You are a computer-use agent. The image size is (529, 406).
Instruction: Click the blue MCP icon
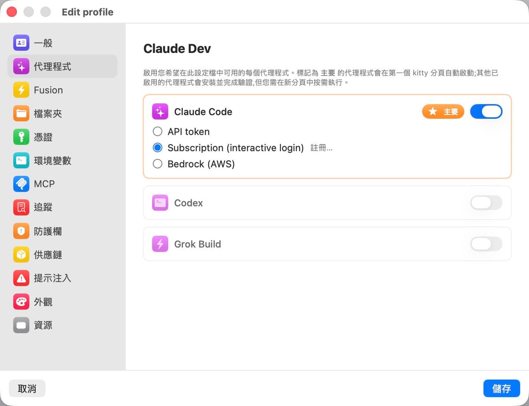coord(21,184)
